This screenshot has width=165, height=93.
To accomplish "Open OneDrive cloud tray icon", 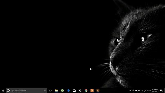I will [x=136, y=91].
